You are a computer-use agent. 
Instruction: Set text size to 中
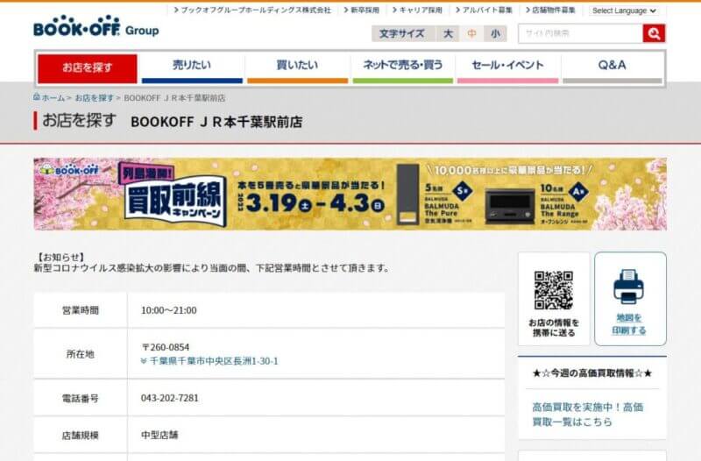[471, 33]
